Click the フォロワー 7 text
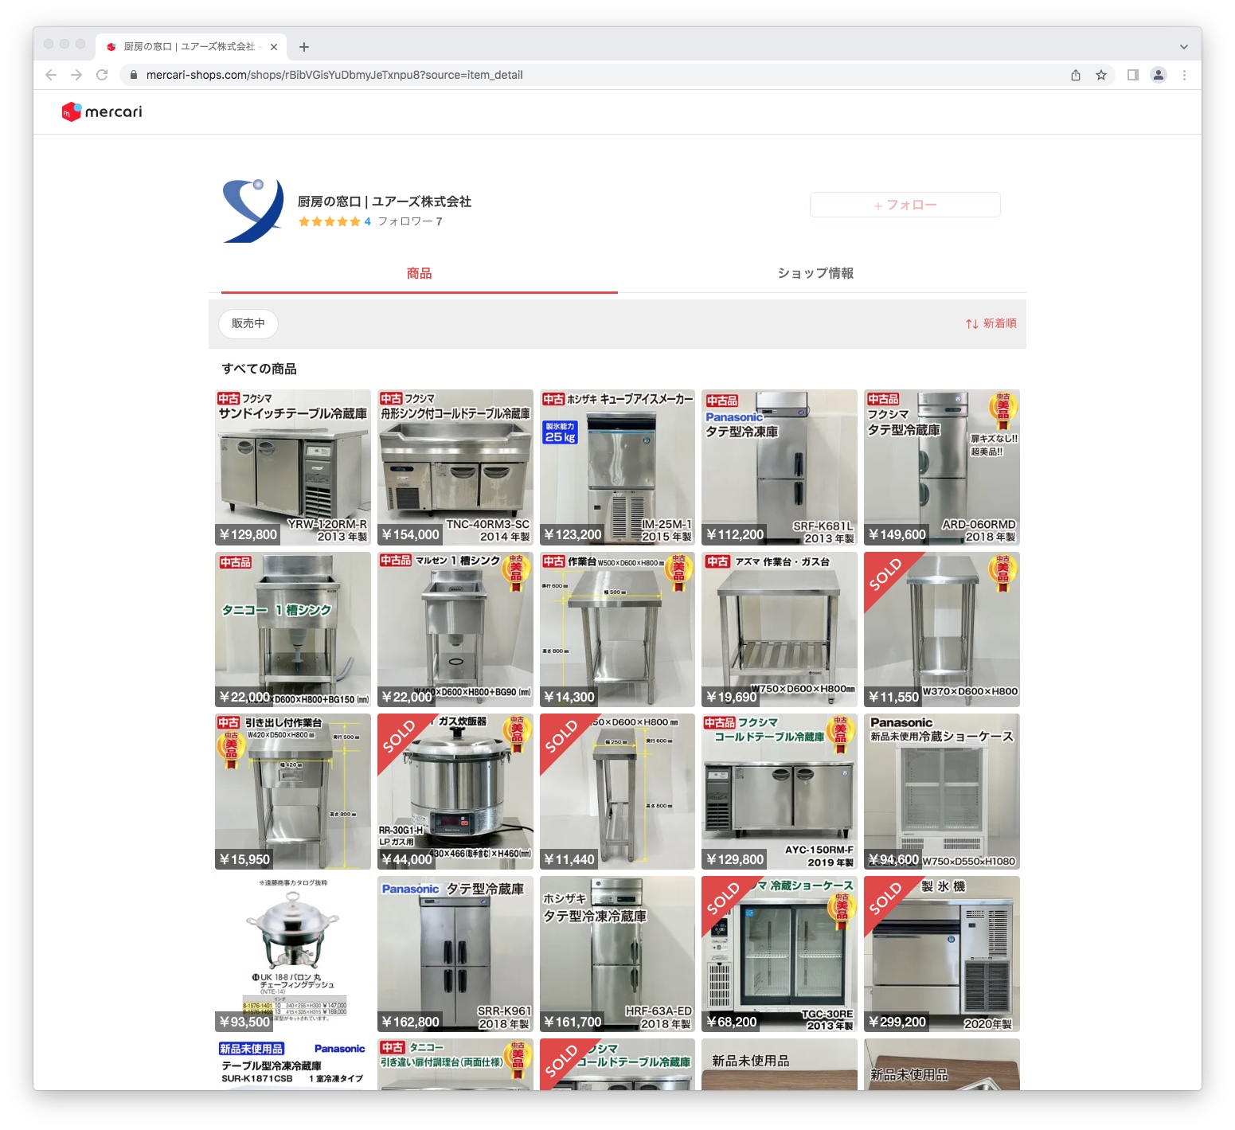Image resolution: width=1235 pixels, height=1130 pixels. [x=409, y=221]
